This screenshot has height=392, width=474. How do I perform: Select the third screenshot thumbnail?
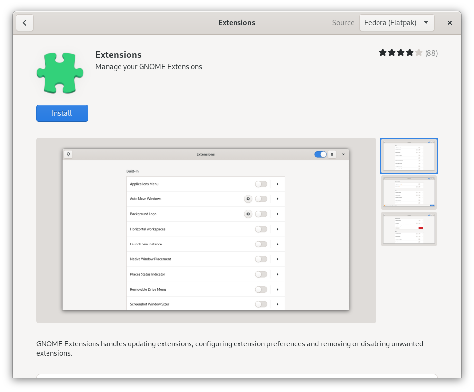coord(409,229)
